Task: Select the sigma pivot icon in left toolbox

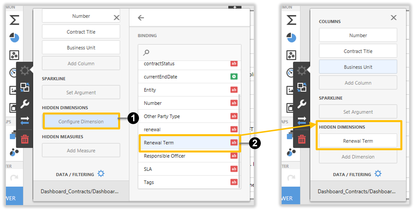Action: [x=14, y=20]
